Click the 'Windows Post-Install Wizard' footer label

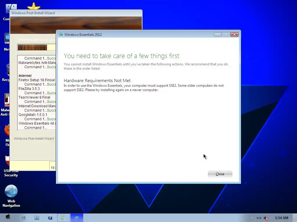[34, 138]
